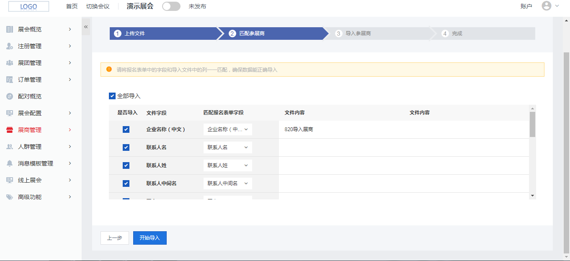Collapse sidebar with double-chevron icon

click(86, 27)
